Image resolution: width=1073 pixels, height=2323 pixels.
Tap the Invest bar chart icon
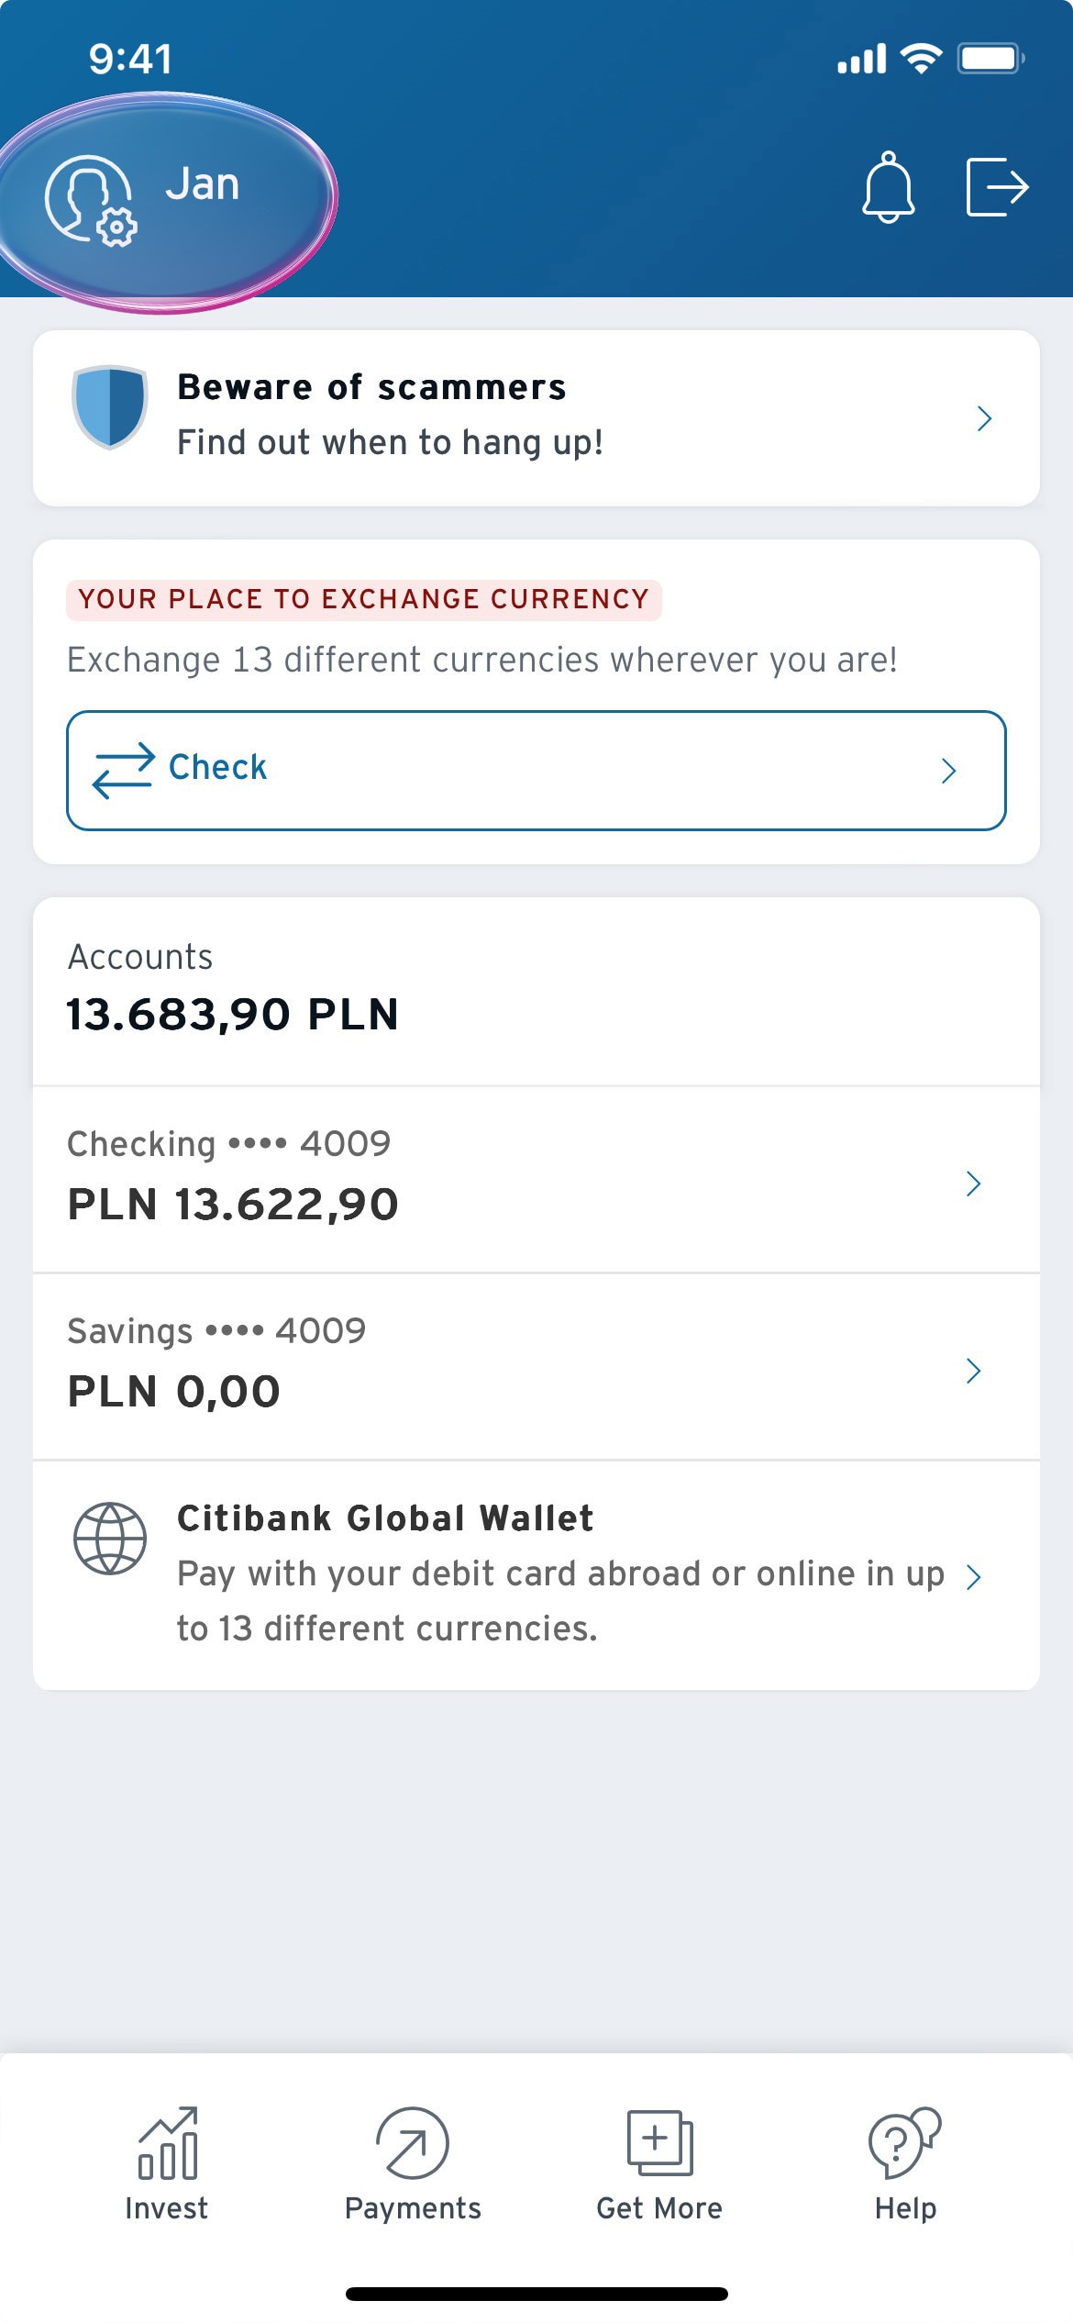pyautogui.click(x=168, y=2142)
